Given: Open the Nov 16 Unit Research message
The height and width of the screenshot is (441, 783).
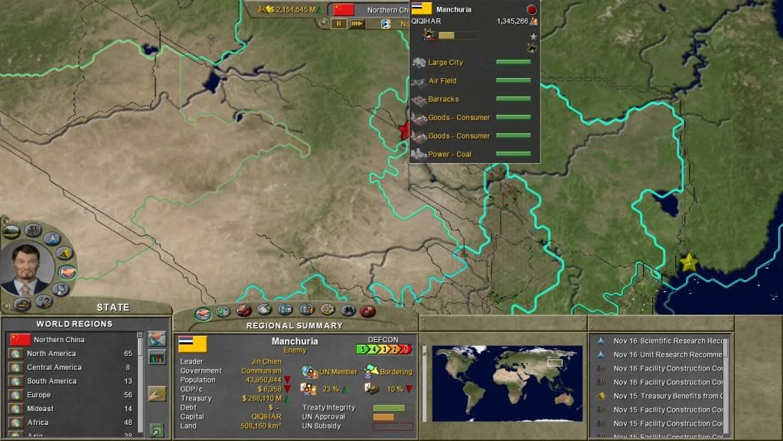Looking at the screenshot, I should (661, 354).
